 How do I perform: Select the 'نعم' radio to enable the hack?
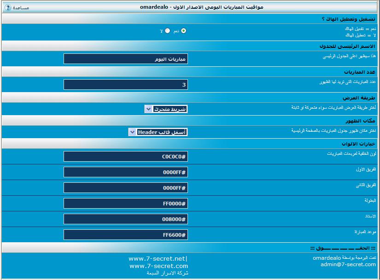tap(184, 31)
